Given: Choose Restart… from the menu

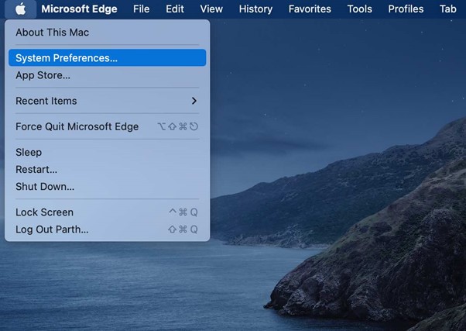Looking at the screenshot, I should [108, 169].
